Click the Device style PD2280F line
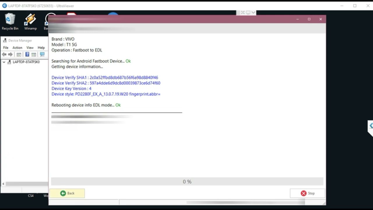Viewport: 373px width, 210px height. point(106,94)
